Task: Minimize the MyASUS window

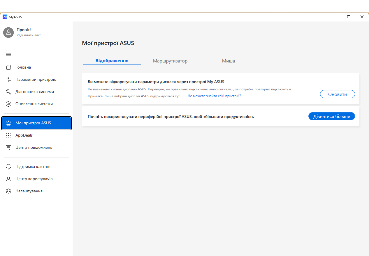Action: (x=335, y=17)
